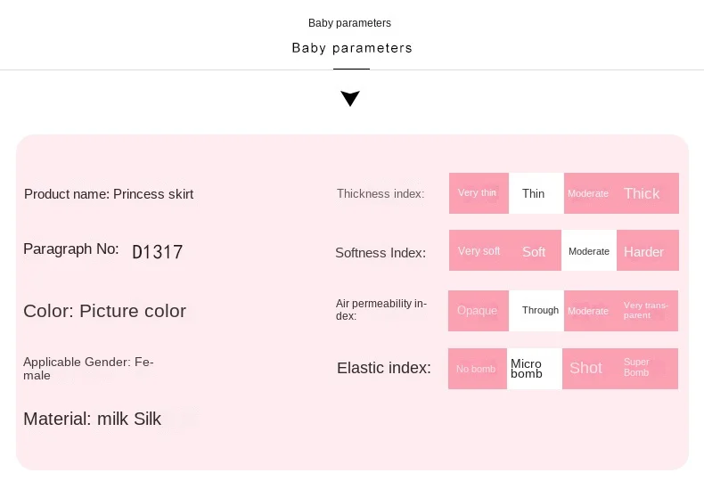Image resolution: width=704 pixels, height=489 pixels.
Task: Choose the Very transparent option
Action: pyautogui.click(x=647, y=311)
